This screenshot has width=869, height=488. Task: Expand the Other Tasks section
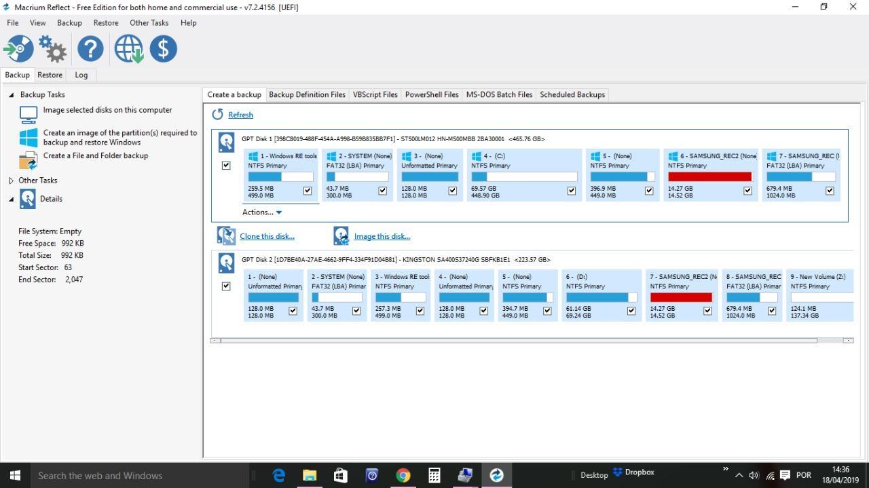click(11, 181)
